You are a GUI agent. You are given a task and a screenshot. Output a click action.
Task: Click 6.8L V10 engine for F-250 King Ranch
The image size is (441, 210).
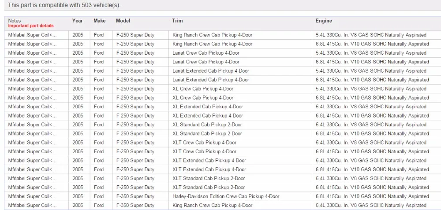coord(372,44)
